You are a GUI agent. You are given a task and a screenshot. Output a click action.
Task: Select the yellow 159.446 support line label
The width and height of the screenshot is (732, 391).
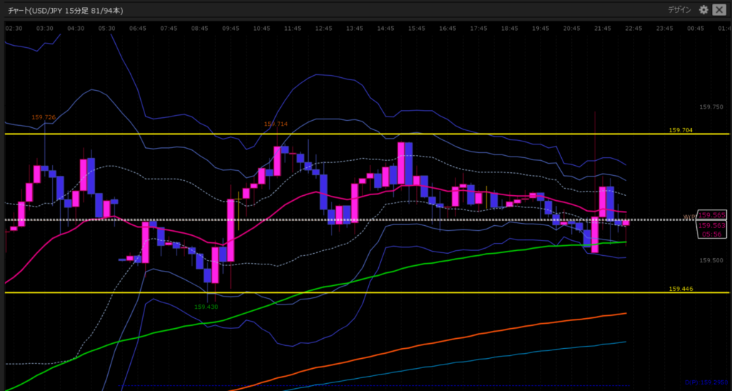coord(681,289)
